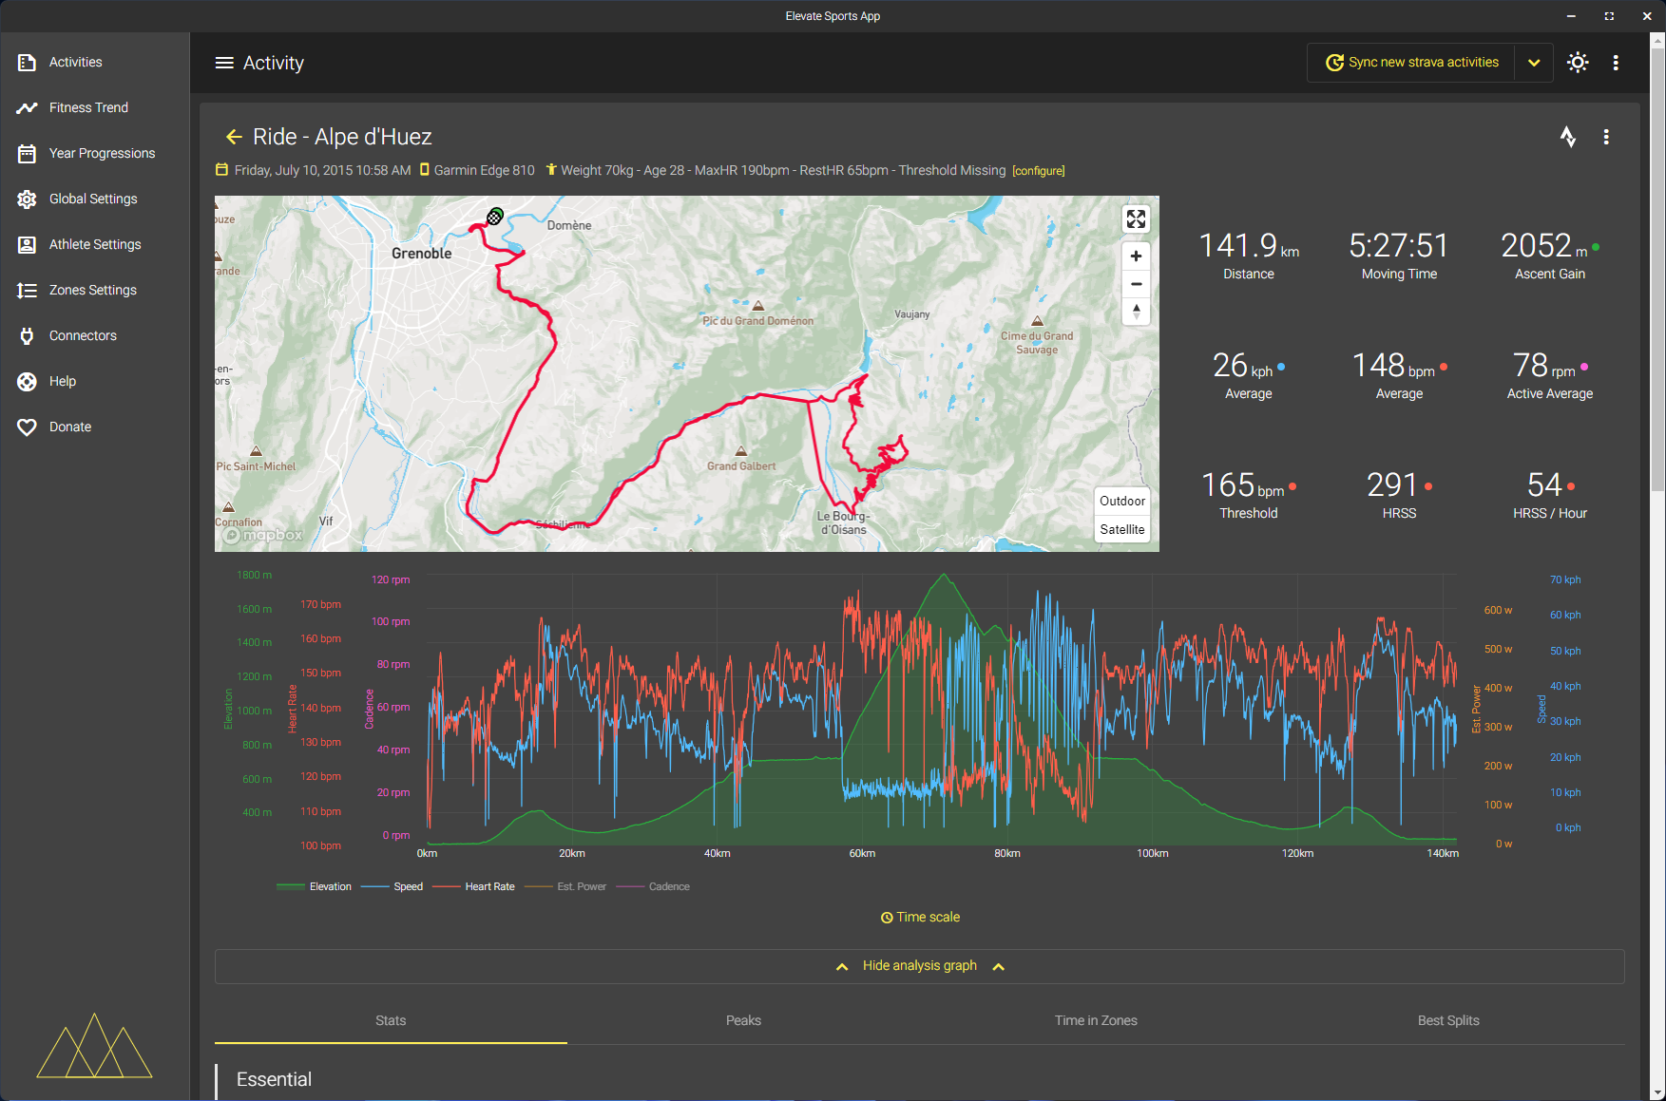Click Sync new strava activities button

pyautogui.click(x=1412, y=63)
